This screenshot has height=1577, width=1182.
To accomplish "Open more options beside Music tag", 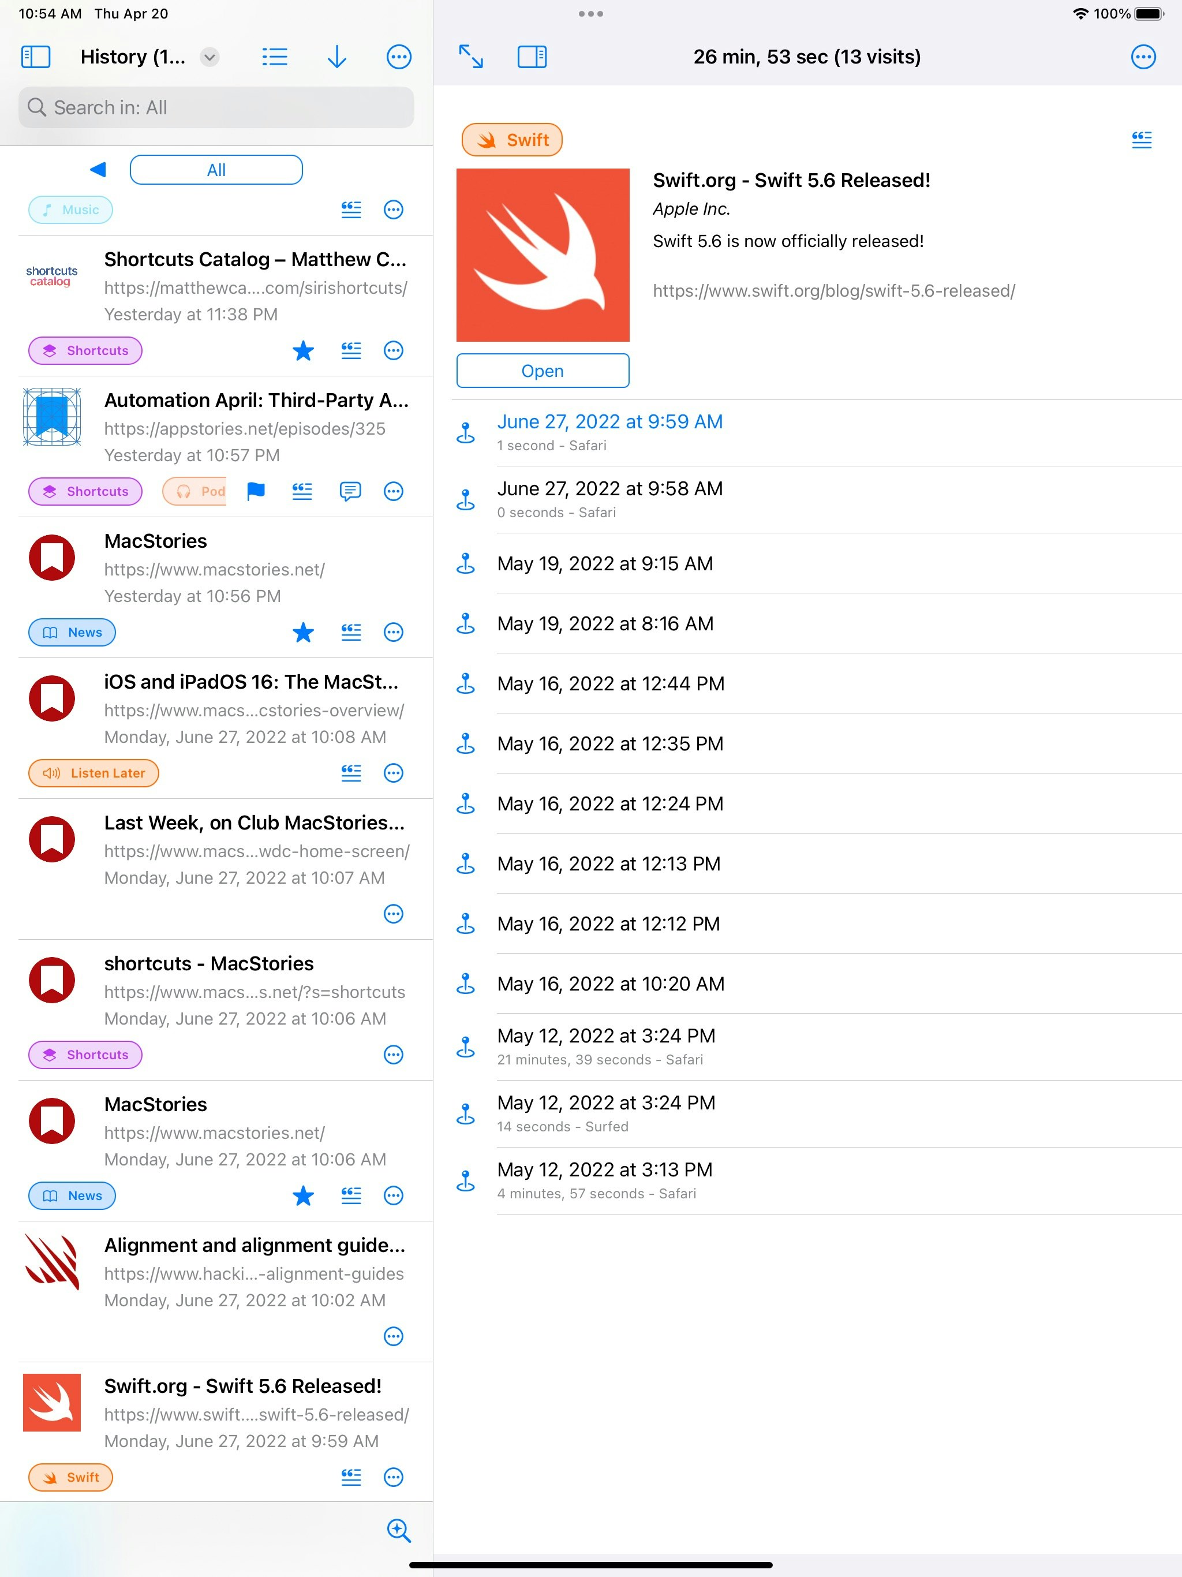I will pyautogui.click(x=394, y=210).
